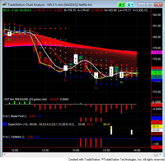Screen dimensions: 165x161
Task: Click the green HL label under the 11:55 white candle
Action: tap(9, 40)
